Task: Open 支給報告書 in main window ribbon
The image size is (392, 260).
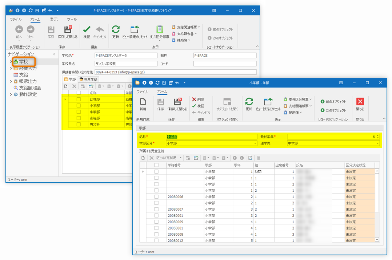Action: click(x=184, y=33)
